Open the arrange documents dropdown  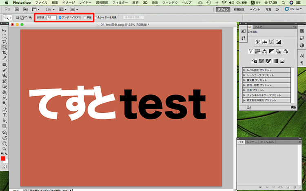click(63, 9)
